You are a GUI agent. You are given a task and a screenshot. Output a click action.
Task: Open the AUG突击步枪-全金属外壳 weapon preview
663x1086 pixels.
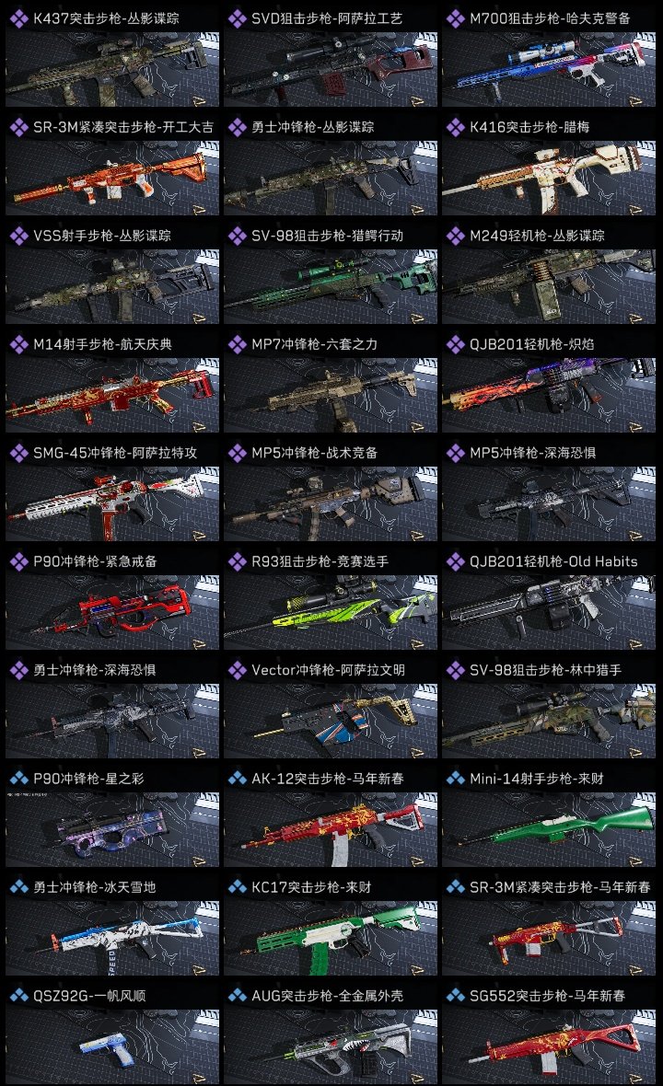click(x=331, y=1046)
